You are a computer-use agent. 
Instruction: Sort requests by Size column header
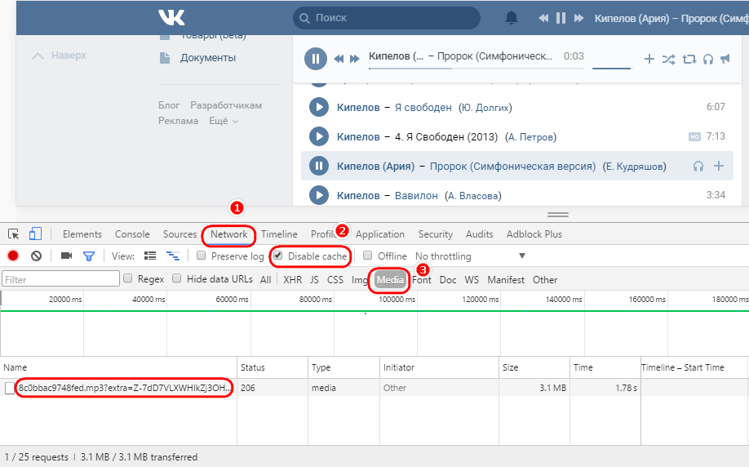coord(535,367)
